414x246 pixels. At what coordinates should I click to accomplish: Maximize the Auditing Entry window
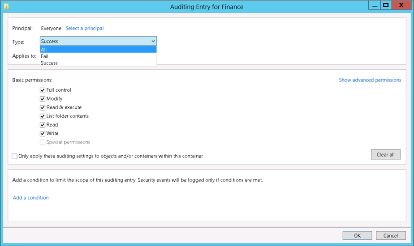coord(386,5)
